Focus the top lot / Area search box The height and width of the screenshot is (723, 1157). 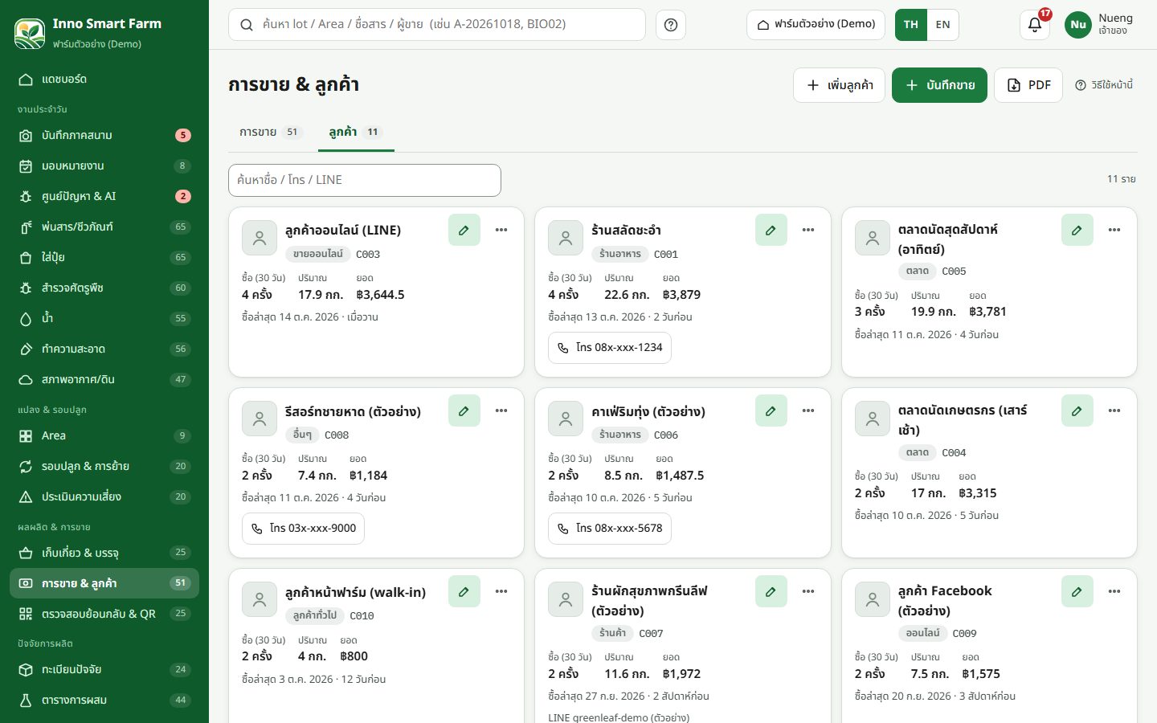[x=437, y=25]
